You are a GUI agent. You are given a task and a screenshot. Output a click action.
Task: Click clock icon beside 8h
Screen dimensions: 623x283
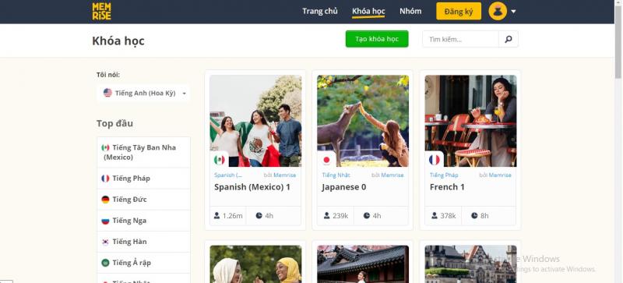tap(474, 215)
